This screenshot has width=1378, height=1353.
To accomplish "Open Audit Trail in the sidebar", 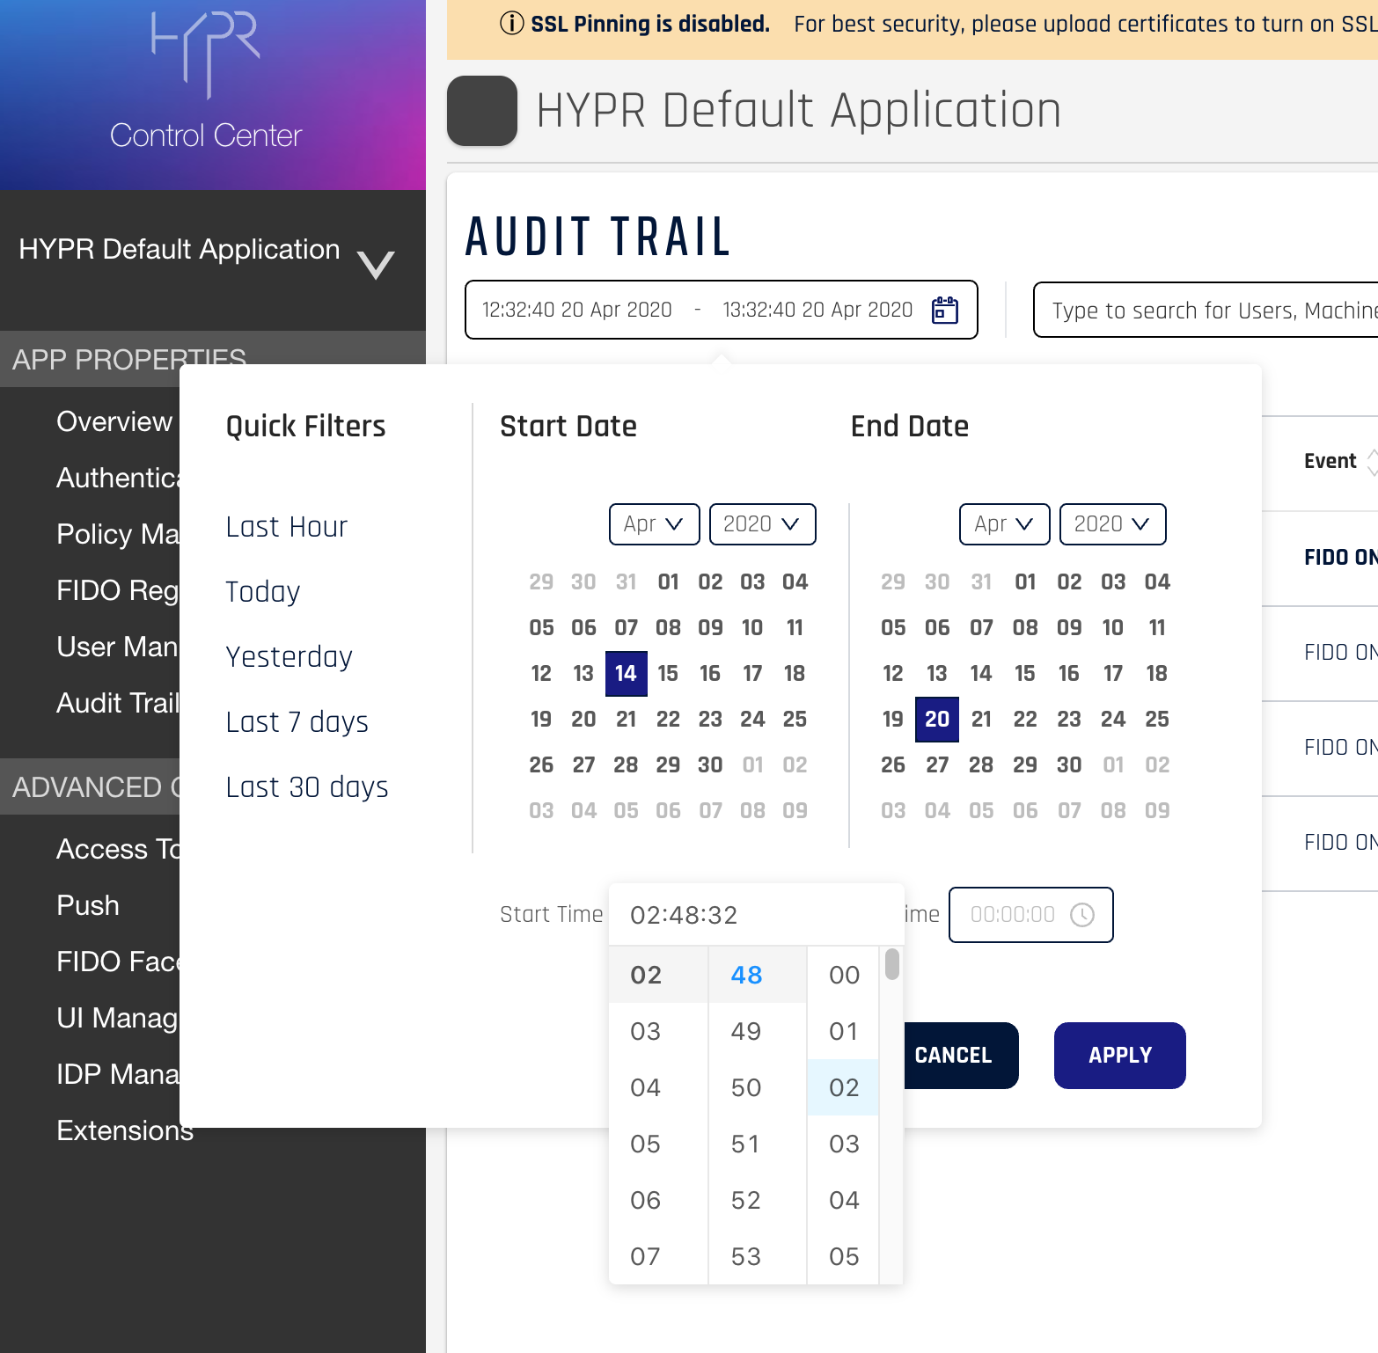I will [118, 703].
